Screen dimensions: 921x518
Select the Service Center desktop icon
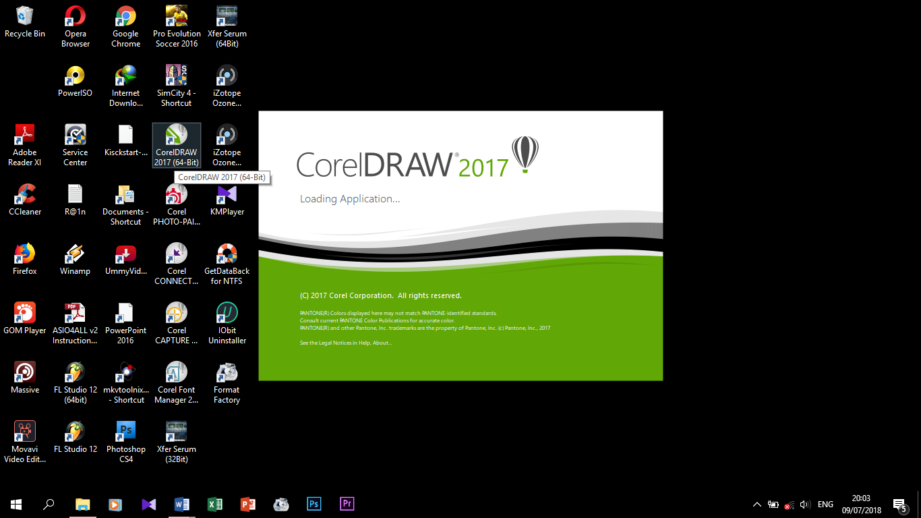point(76,146)
